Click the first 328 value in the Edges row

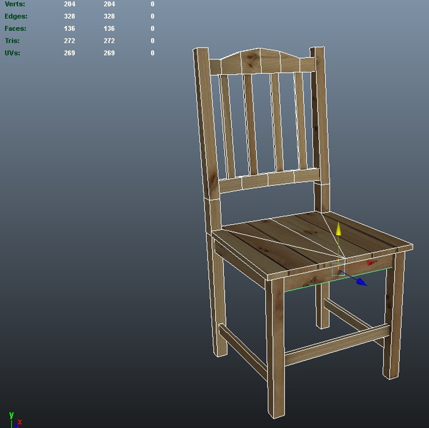(x=70, y=16)
